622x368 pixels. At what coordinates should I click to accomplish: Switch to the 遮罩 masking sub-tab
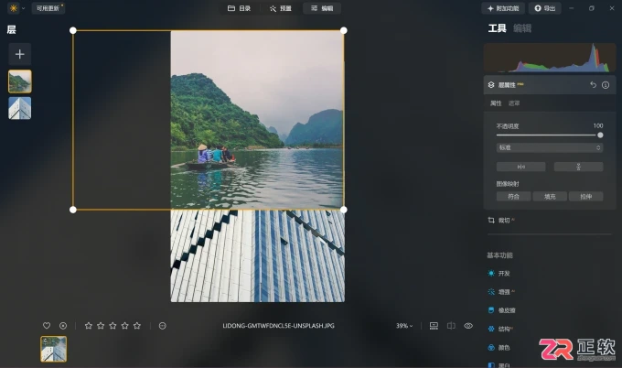click(x=514, y=103)
